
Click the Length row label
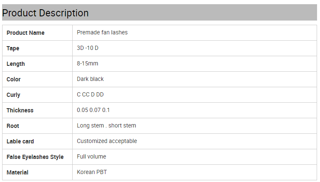click(16, 64)
